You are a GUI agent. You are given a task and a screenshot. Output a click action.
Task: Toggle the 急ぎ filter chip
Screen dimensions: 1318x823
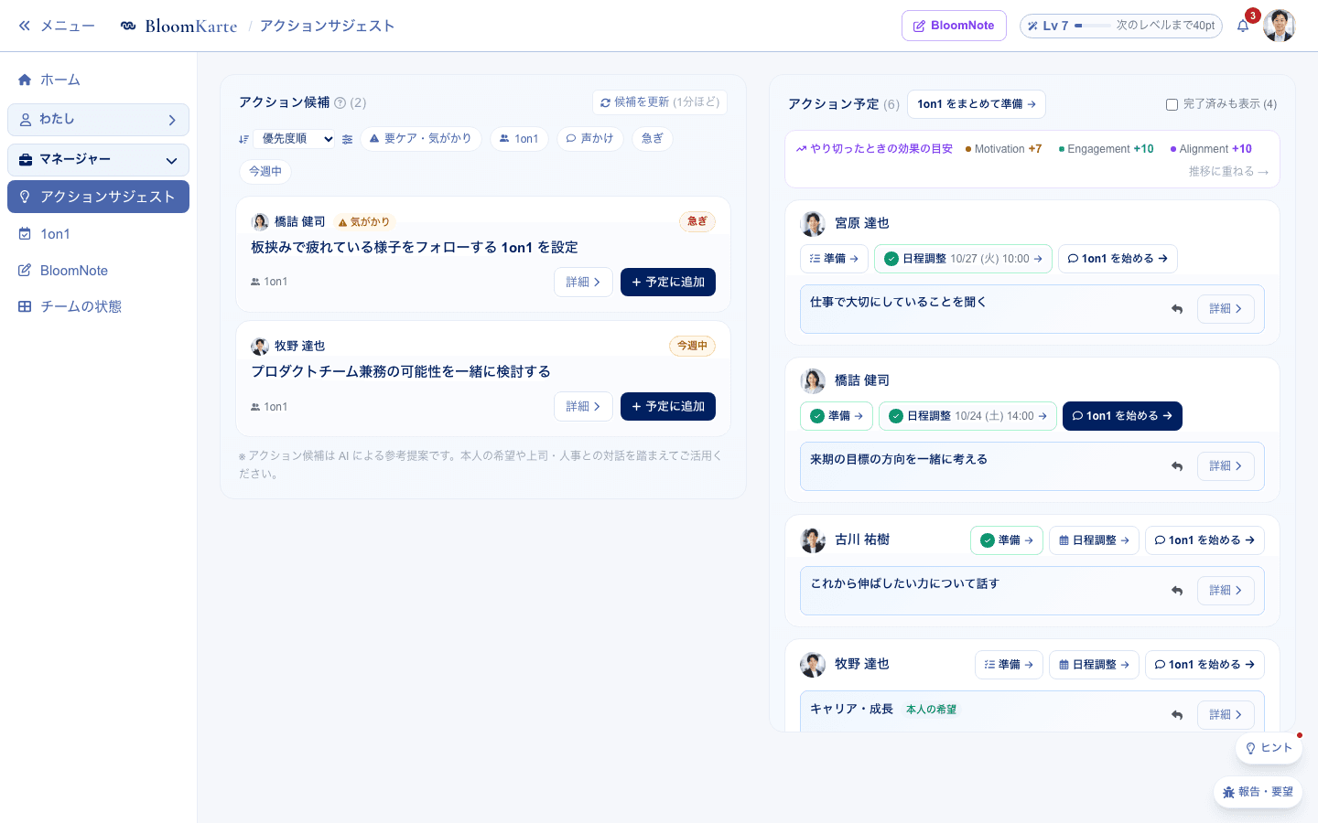[x=653, y=139]
